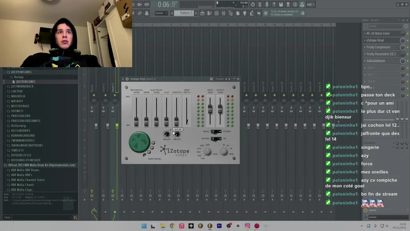Image resolution: width=410 pixels, height=231 pixels.
Task: Select next preset arrow in iZotope Vinyl
Action: click(229, 79)
